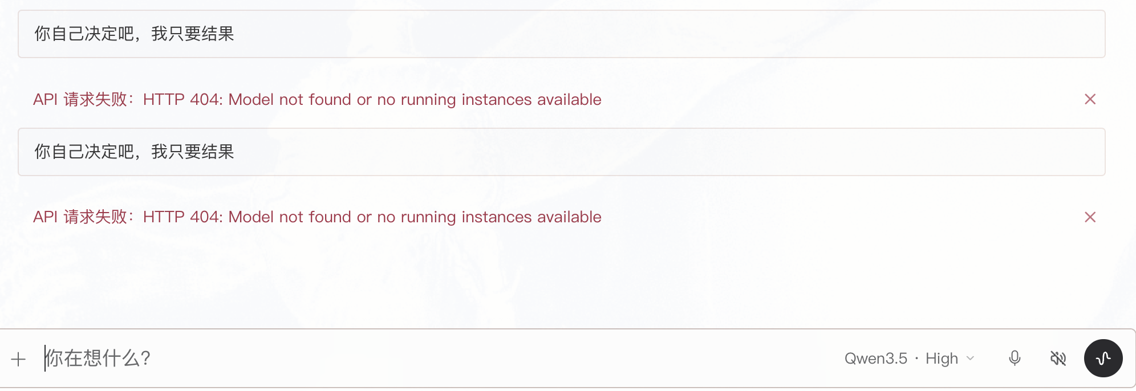Viewport: 1136px width, 391px height.
Task: Click 'no running instances available' in top error
Action: coord(489,100)
